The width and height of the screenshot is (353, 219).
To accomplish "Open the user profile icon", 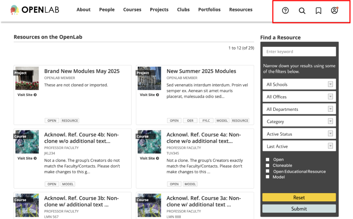I will [x=334, y=10].
